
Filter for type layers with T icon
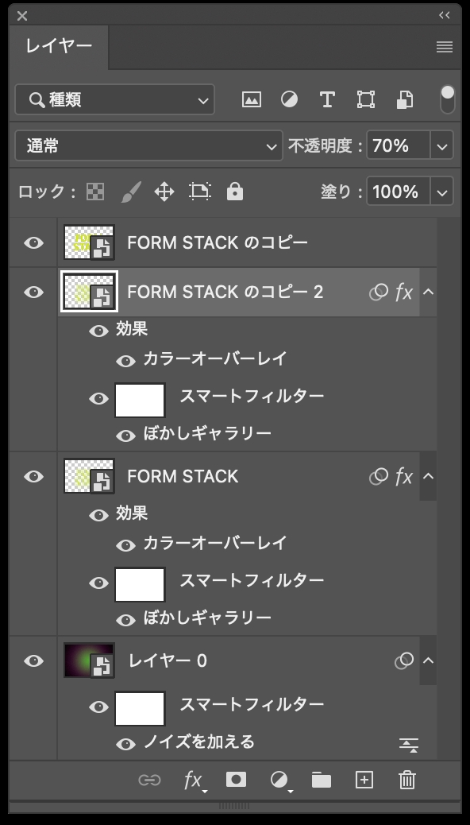point(328,99)
